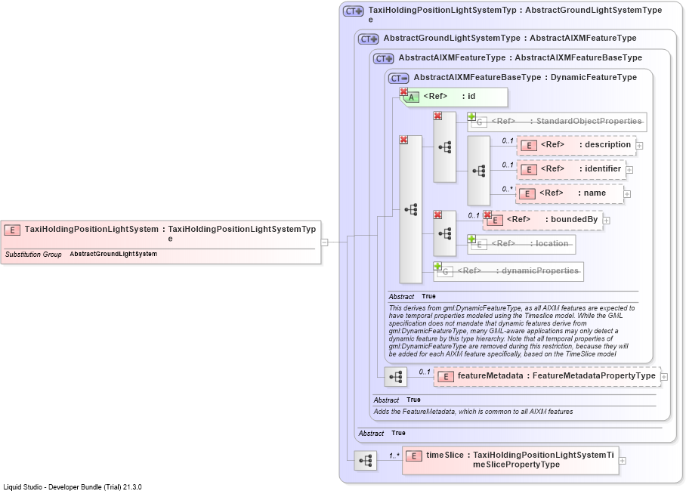
Task: Select the struck-out dynamicProperties group box
Action: point(508,272)
